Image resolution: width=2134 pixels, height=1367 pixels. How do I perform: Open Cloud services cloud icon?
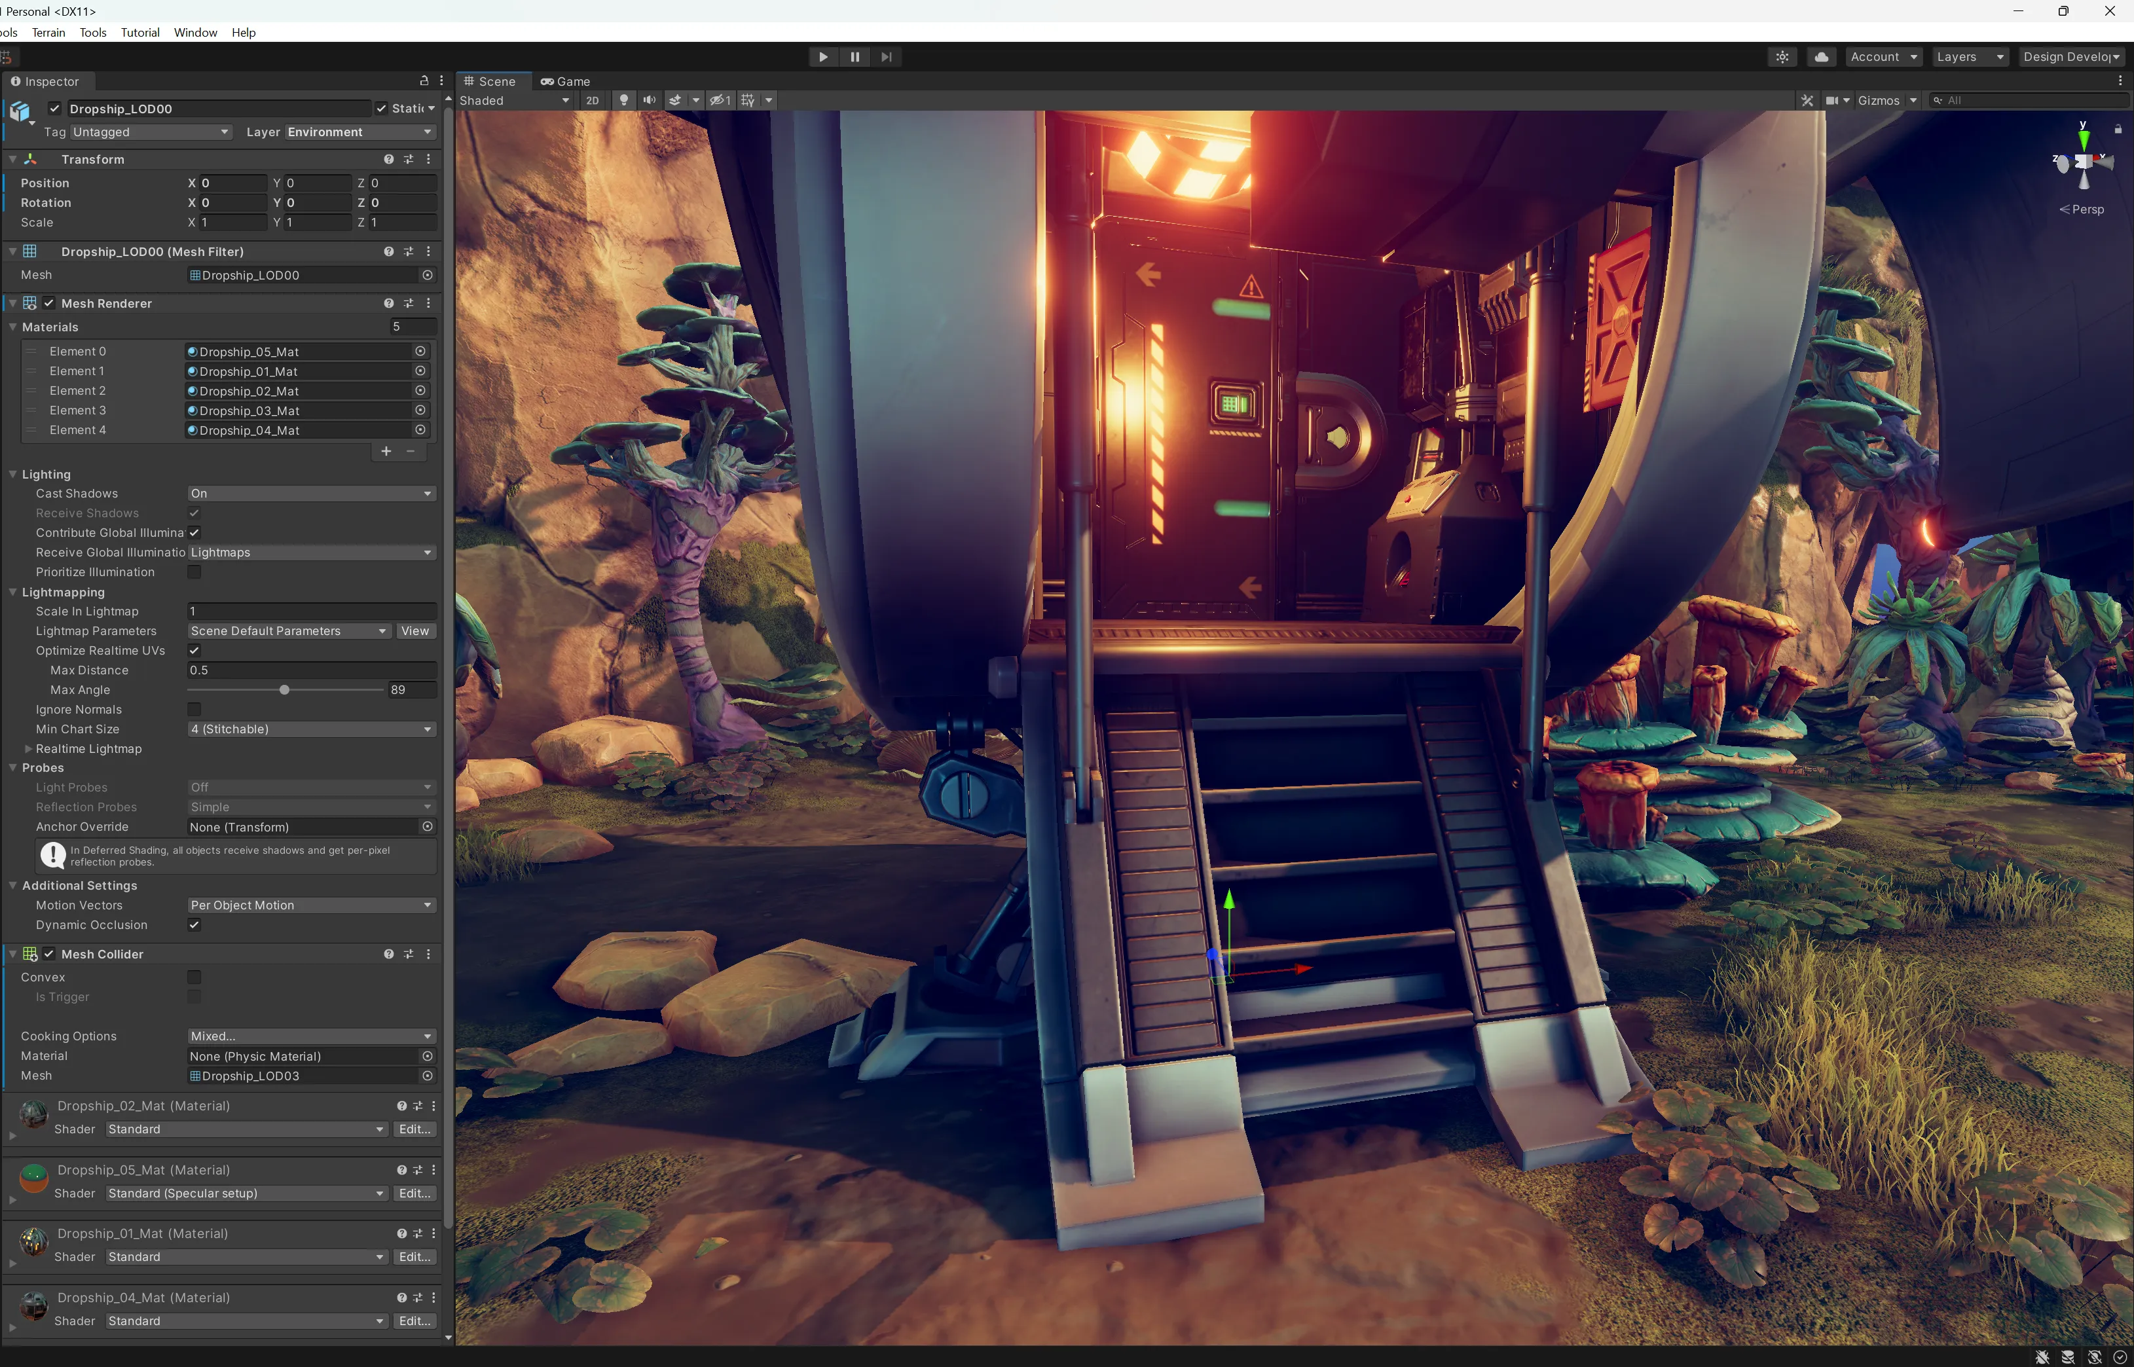1822,57
